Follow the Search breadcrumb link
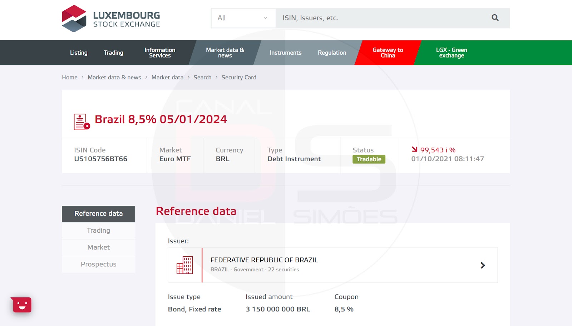Viewport: 572px width, 326px height. 202,77
